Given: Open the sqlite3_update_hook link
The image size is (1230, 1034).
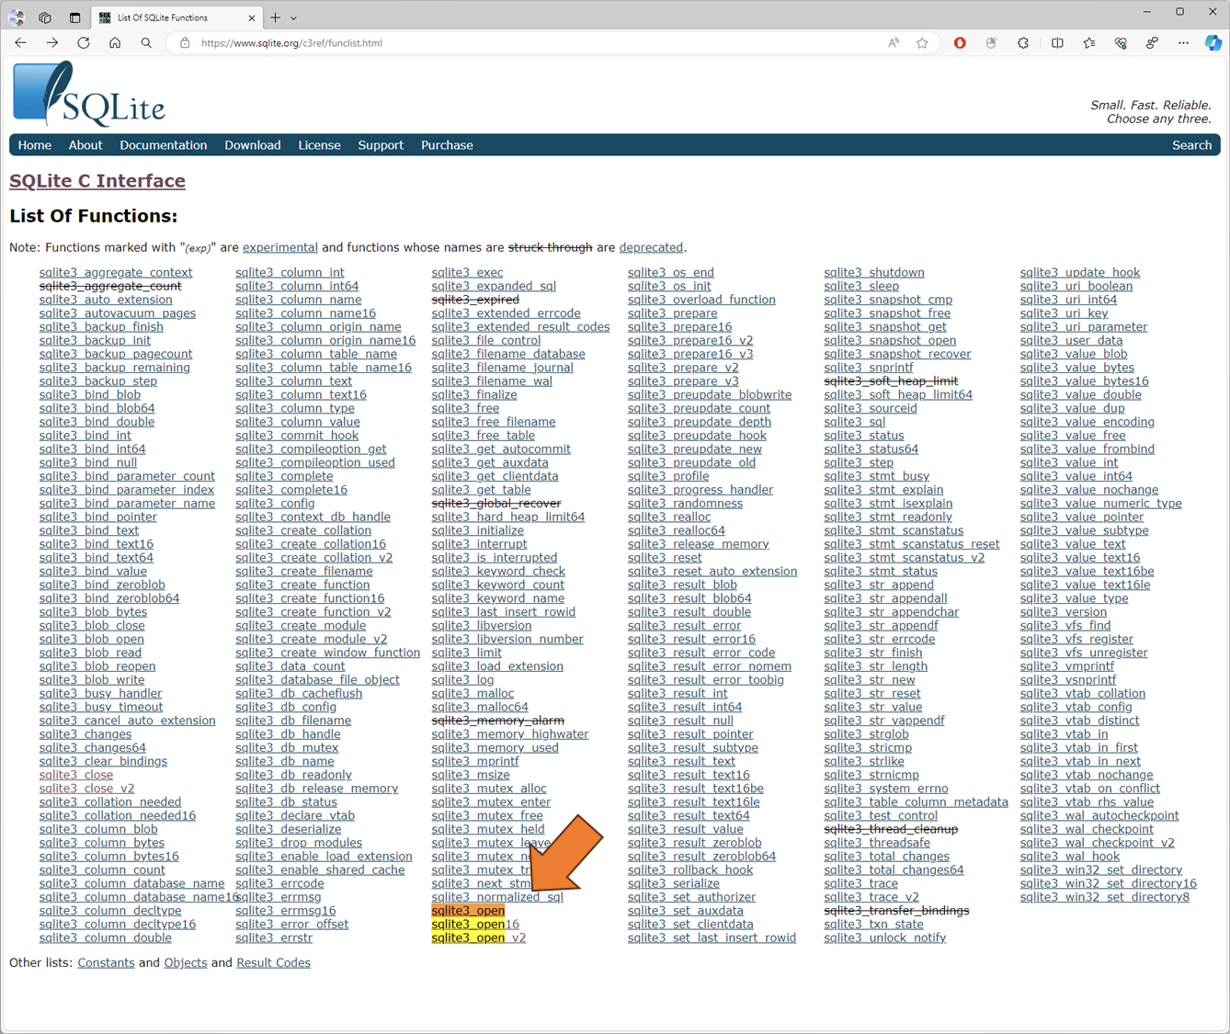Looking at the screenshot, I should (x=1080, y=273).
